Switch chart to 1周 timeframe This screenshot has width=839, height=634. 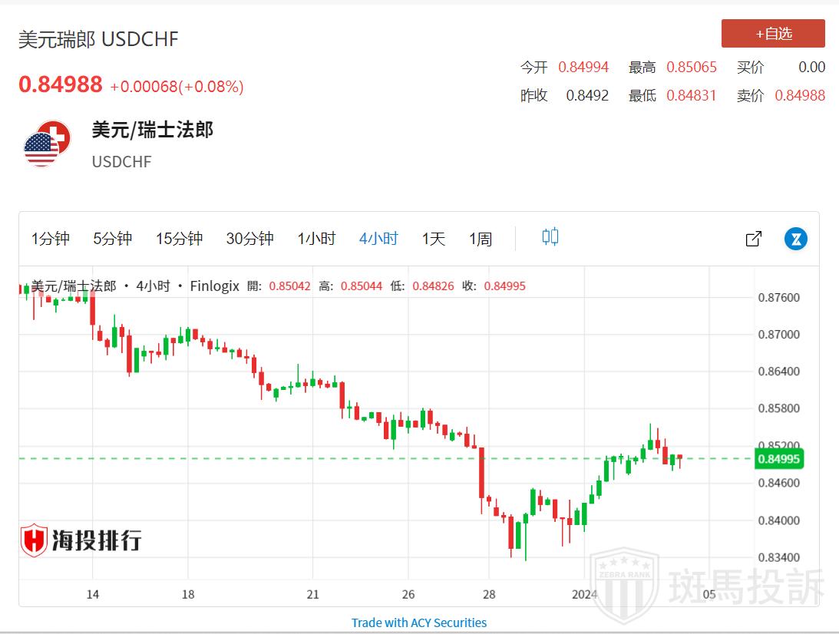tap(481, 239)
